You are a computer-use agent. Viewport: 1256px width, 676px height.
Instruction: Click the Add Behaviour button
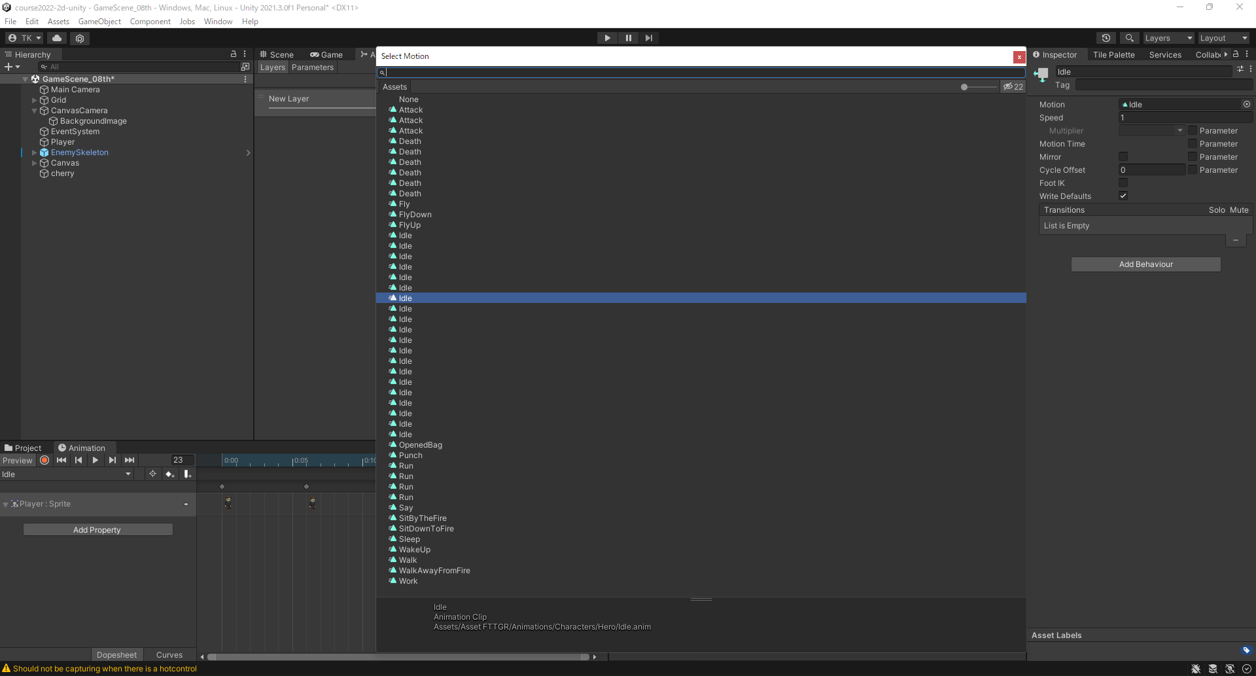1146,264
